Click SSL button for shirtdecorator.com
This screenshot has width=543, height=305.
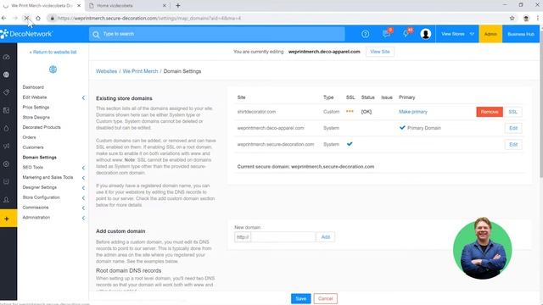[x=512, y=112]
